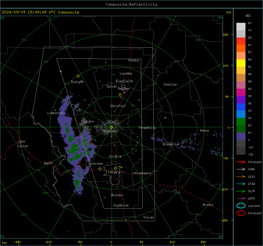Select the Hanna label
The height and width of the screenshot is (246, 263).
(204, 130)
